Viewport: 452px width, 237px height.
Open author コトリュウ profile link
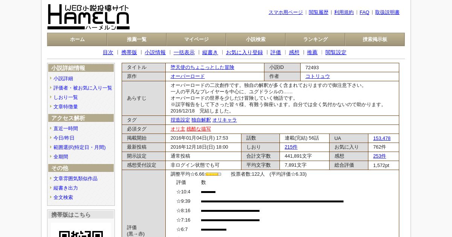tap(318, 76)
